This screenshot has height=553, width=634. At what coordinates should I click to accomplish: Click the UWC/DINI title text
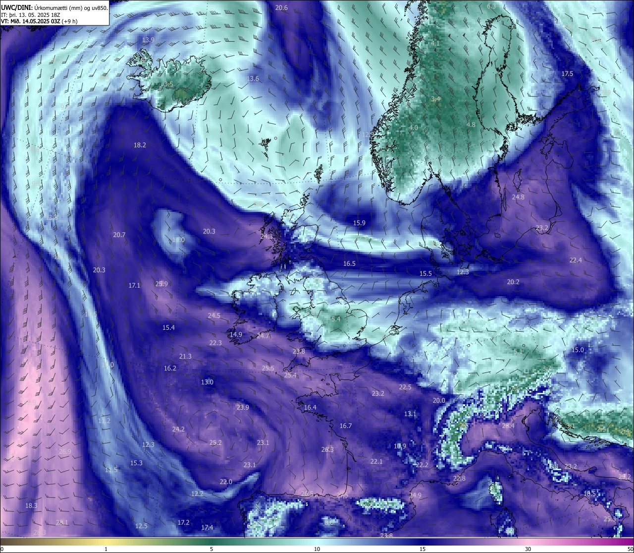[16, 7]
